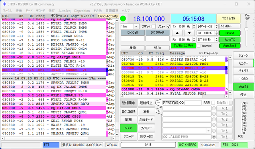Click the down arrow frequency button

(x=189, y=33)
